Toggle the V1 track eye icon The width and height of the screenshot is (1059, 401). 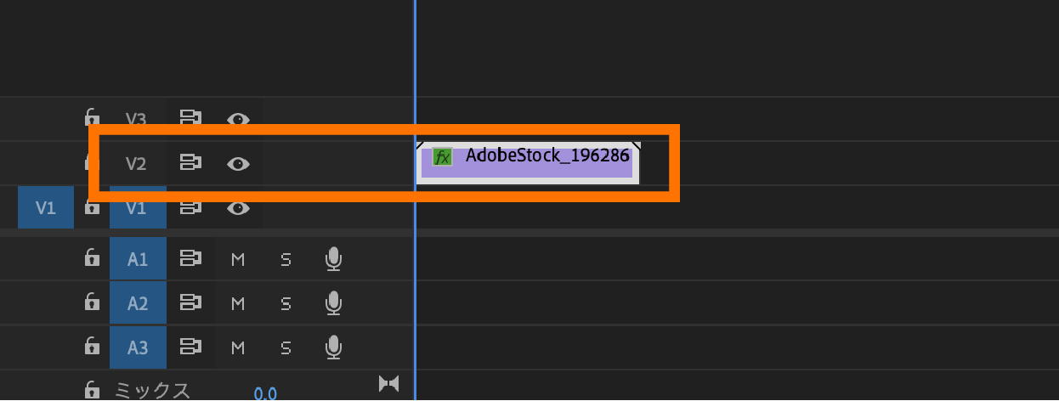pyautogui.click(x=239, y=207)
